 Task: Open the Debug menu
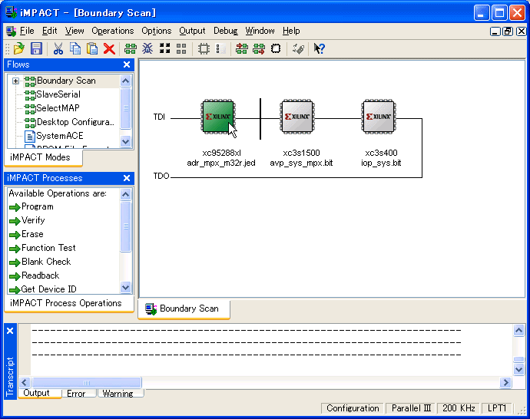[x=225, y=31]
